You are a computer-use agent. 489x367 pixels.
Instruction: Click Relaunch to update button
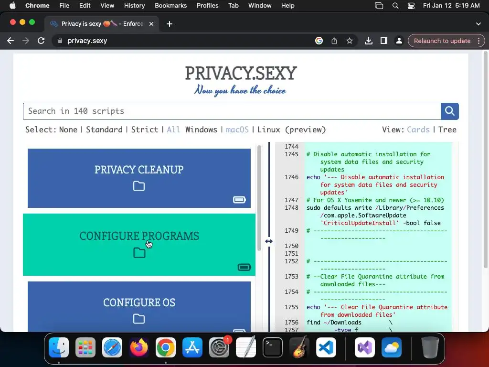click(442, 41)
